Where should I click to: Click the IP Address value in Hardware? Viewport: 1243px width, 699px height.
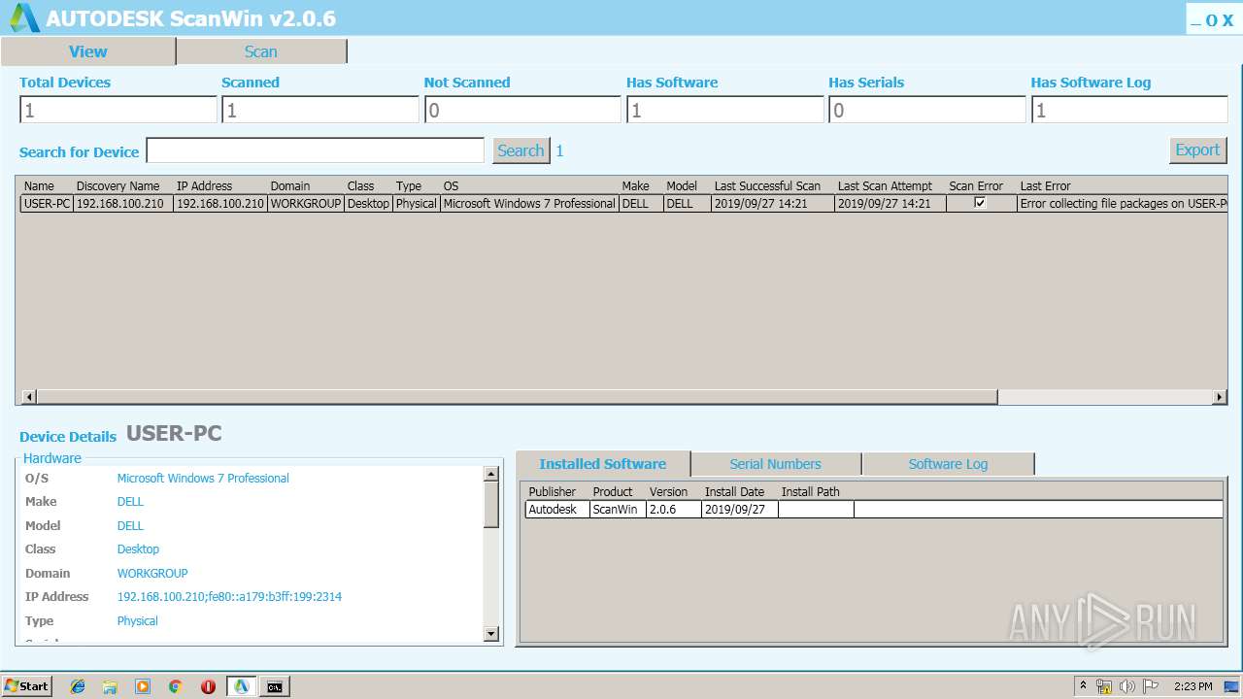tap(229, 597)
